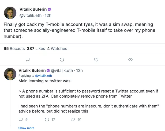This screenshot has width=165, height=131.
Task: Click the purple badge in the reply header
Action: (x=48, y=71)
